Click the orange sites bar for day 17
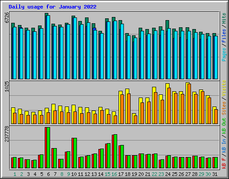The height and width of the screenshot is (179, 229). pyautogui.click(x=122, y=109)
